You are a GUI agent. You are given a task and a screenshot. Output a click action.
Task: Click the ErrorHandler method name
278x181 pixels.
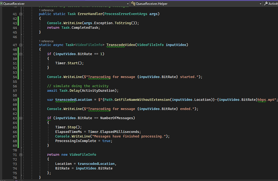click(x=90, y=14)
